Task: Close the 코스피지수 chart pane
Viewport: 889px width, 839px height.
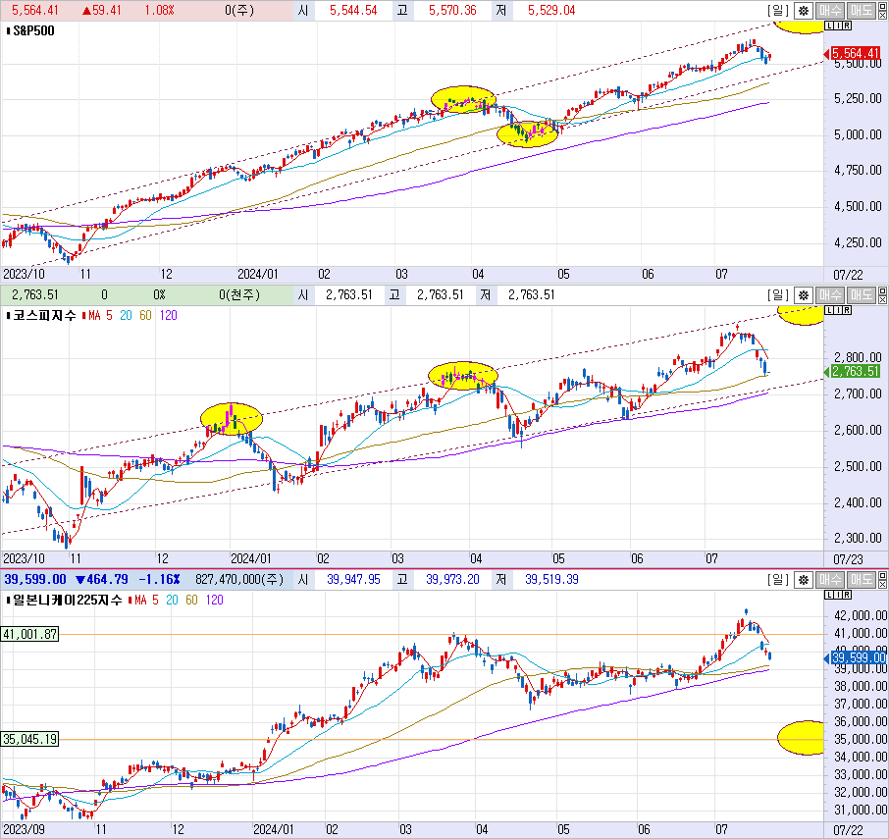Action: click(x=882, y=298)
